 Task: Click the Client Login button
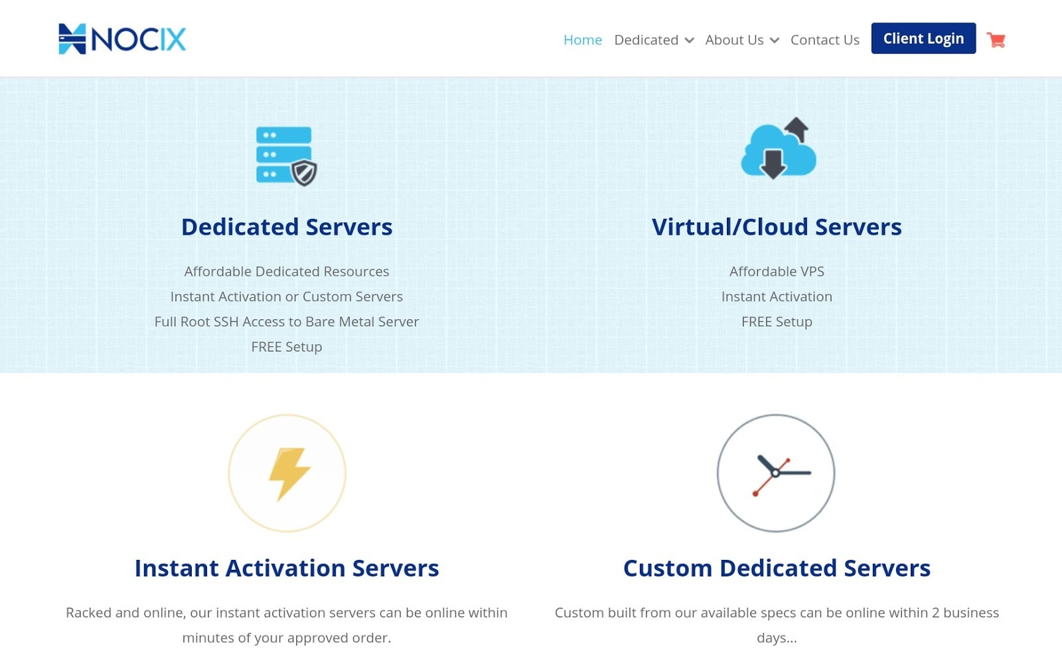pos(923,38)
